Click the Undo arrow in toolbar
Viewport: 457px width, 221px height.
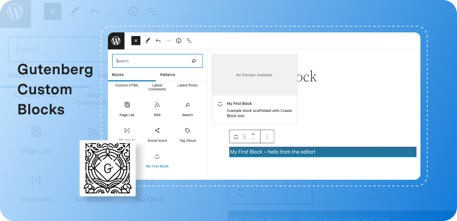tap(158, 41)
